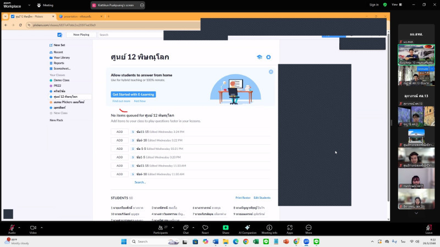Click the graduation cap icon beside class title

[x=259, y=57]
